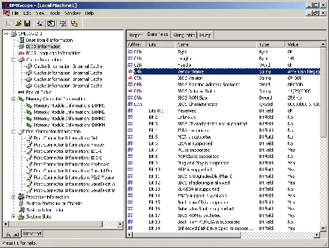The height and width of the screenshot is (248, 329).
Task: Expand the Processor Information branch
Action: click(13, 197)
